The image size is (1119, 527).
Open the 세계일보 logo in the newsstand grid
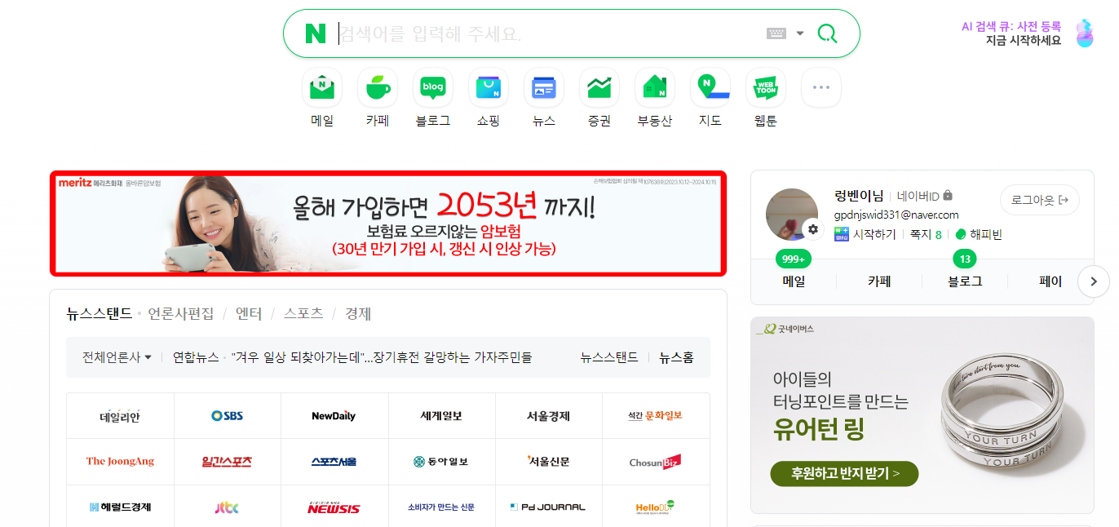point(441,416)
